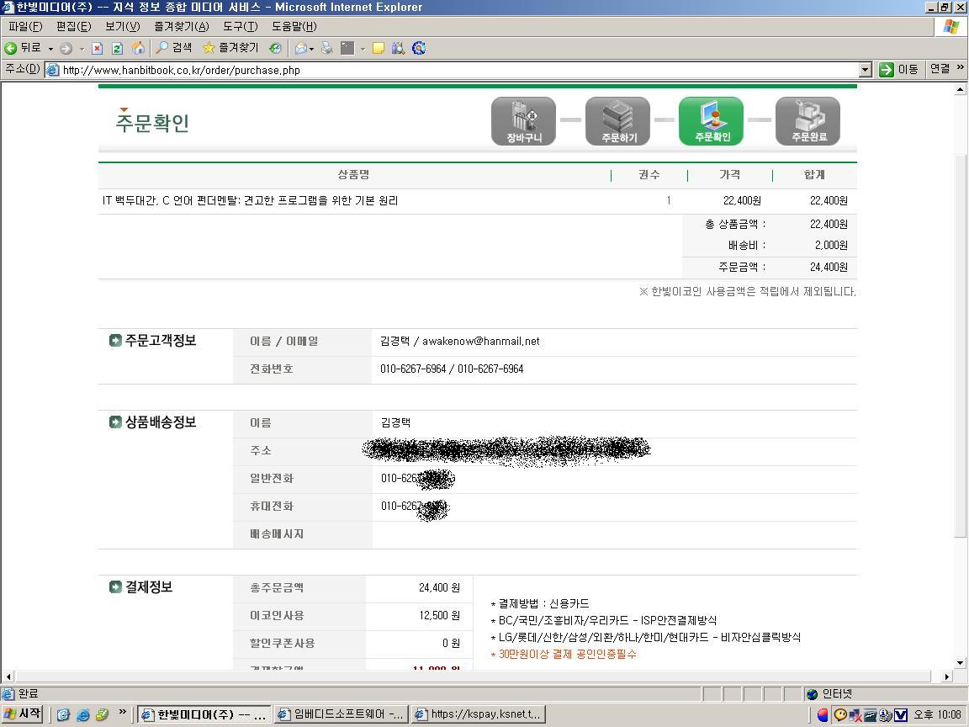This screenshot has height=727, width=969.
Task: Click the horizontal scrollbar left arrow
Action: [8, 677]
